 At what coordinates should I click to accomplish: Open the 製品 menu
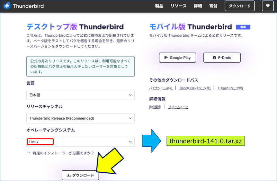tap(159, 6)
